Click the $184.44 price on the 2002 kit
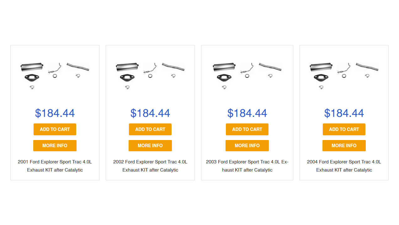Image resolution: width=399 pixels, height=225 pixels. tap(150, 113)
